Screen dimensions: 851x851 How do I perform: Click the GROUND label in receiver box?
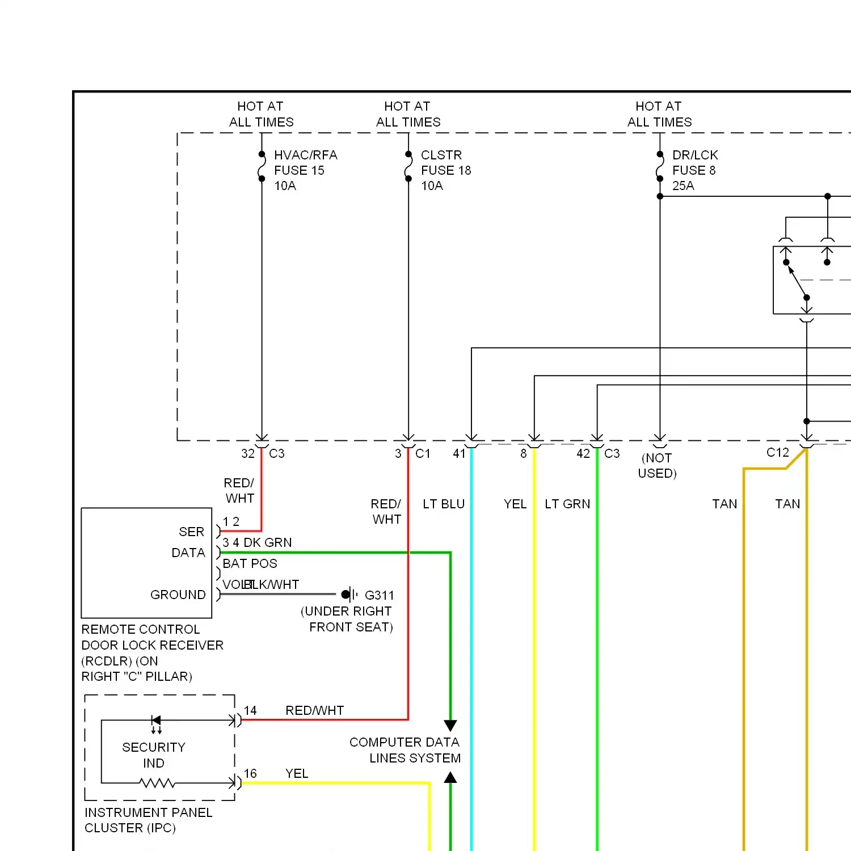click(x=178, y=595)
